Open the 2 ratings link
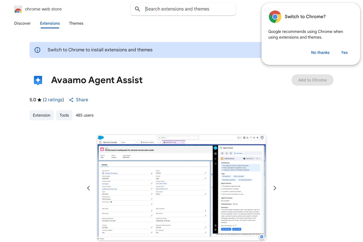 [x=53, y=100]
